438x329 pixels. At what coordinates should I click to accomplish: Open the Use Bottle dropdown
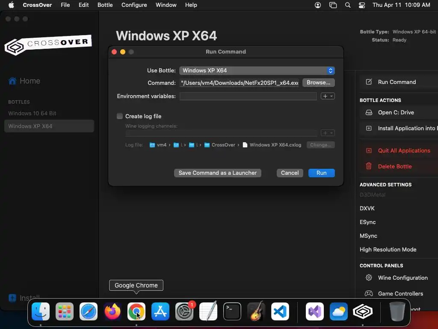pyautogui.click(x=257, y=71)
